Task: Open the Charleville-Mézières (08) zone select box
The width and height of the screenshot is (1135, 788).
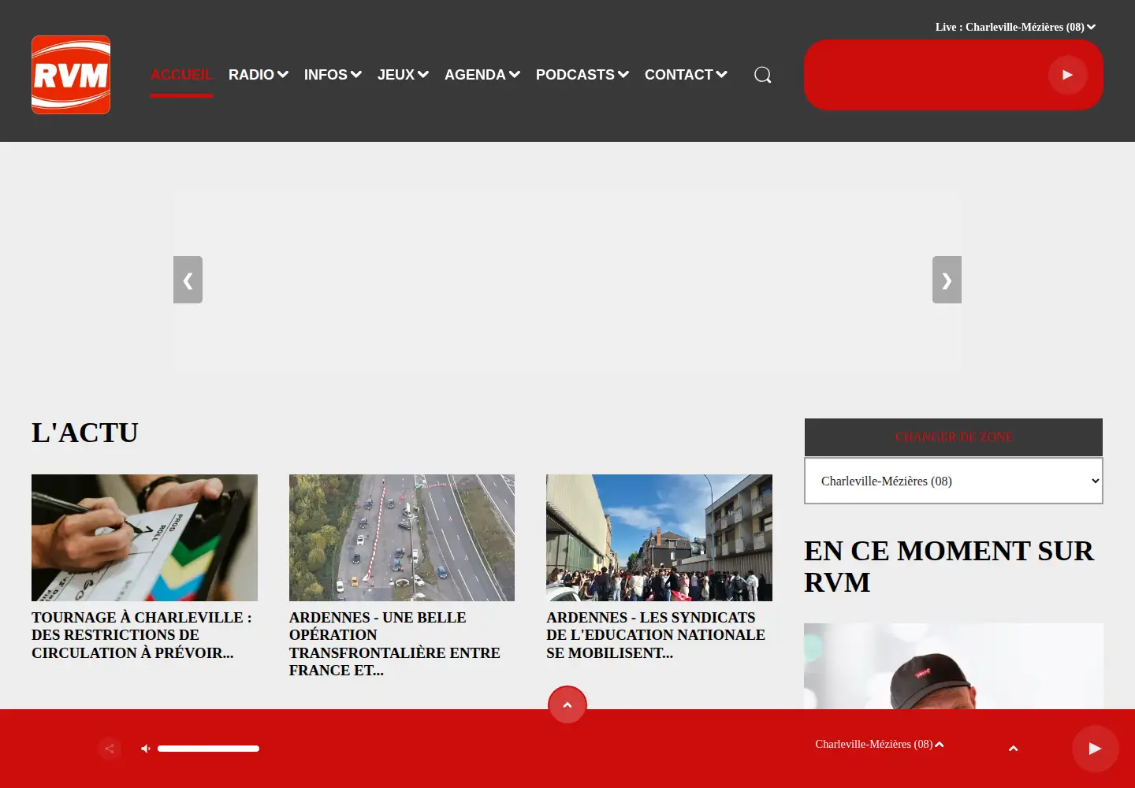Action: pos(954,481)
